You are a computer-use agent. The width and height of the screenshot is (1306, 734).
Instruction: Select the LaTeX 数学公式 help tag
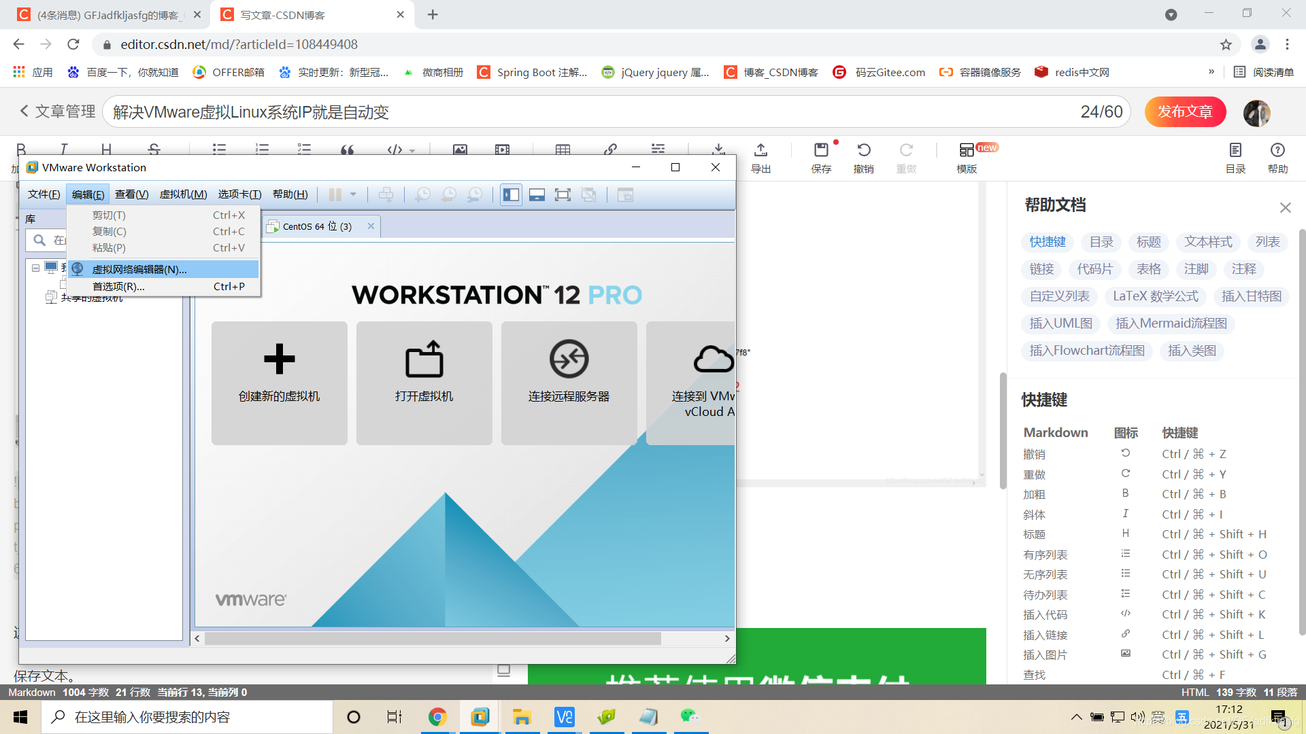[x=1156, y=296]
